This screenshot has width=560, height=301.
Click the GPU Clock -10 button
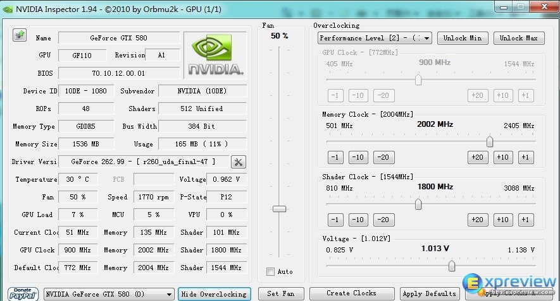(358, 95)
